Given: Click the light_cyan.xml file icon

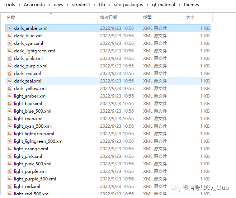Looking at the screenshot, I should click(x=9, y=118).
